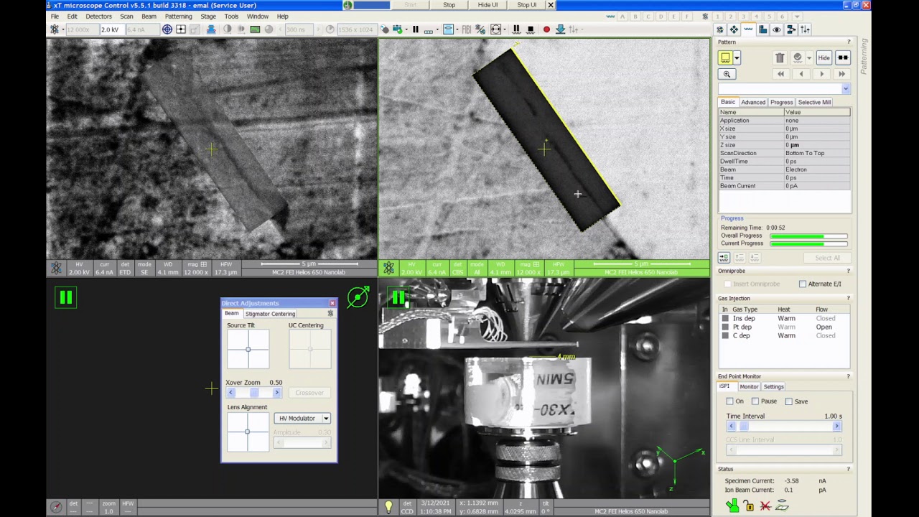
Task: Click the Z size value field
Action: 817,145
